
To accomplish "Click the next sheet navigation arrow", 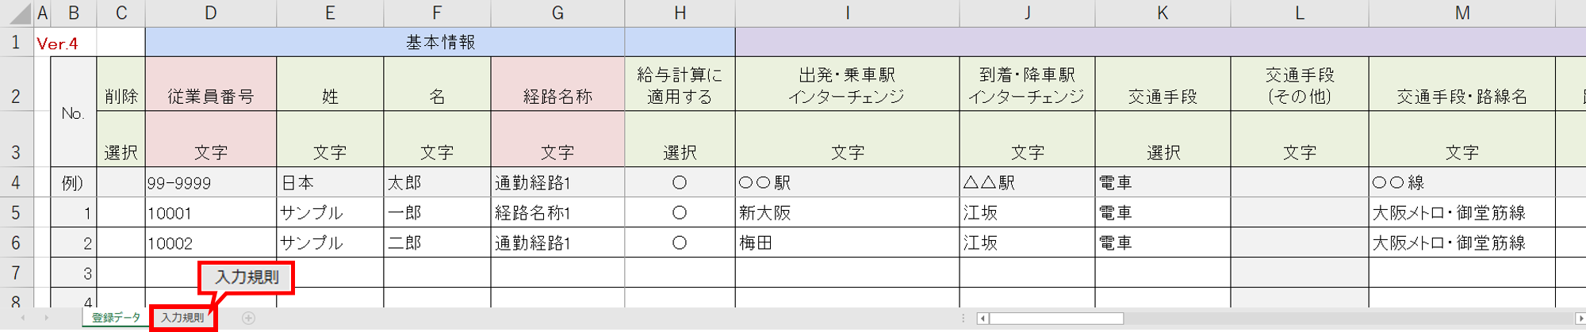I will point(47,318).
